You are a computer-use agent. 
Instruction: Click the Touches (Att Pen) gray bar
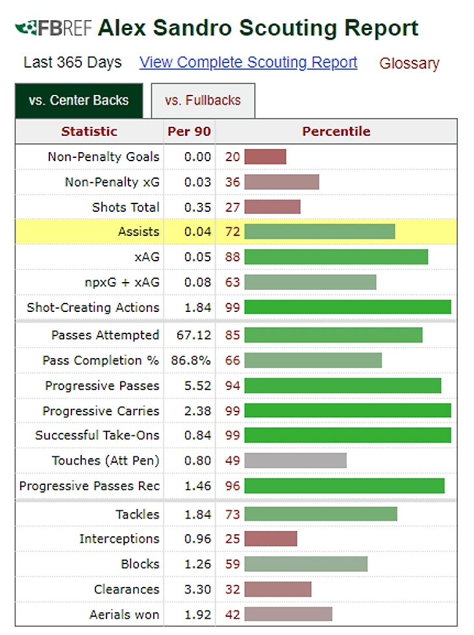[x=295, y=460]
